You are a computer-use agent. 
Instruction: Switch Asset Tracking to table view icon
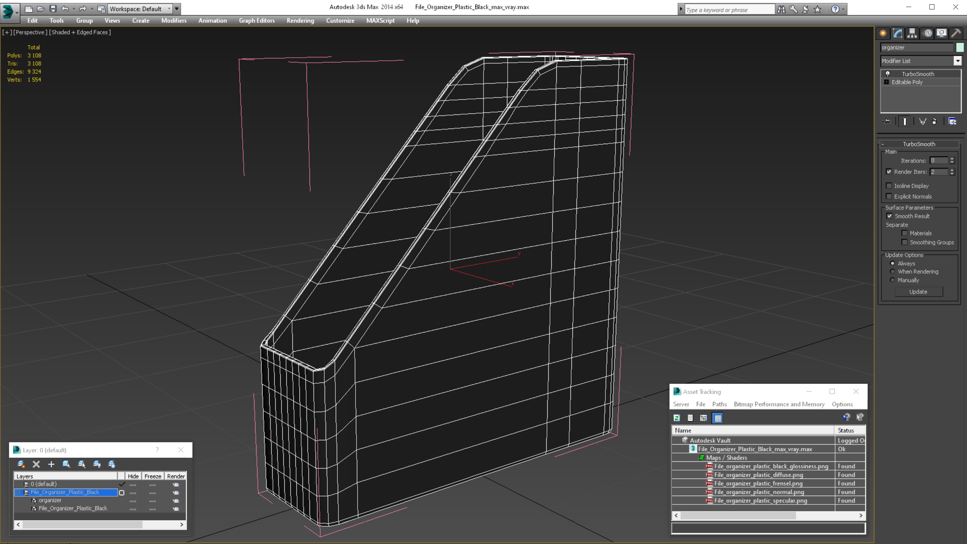(x=718, y=418)
